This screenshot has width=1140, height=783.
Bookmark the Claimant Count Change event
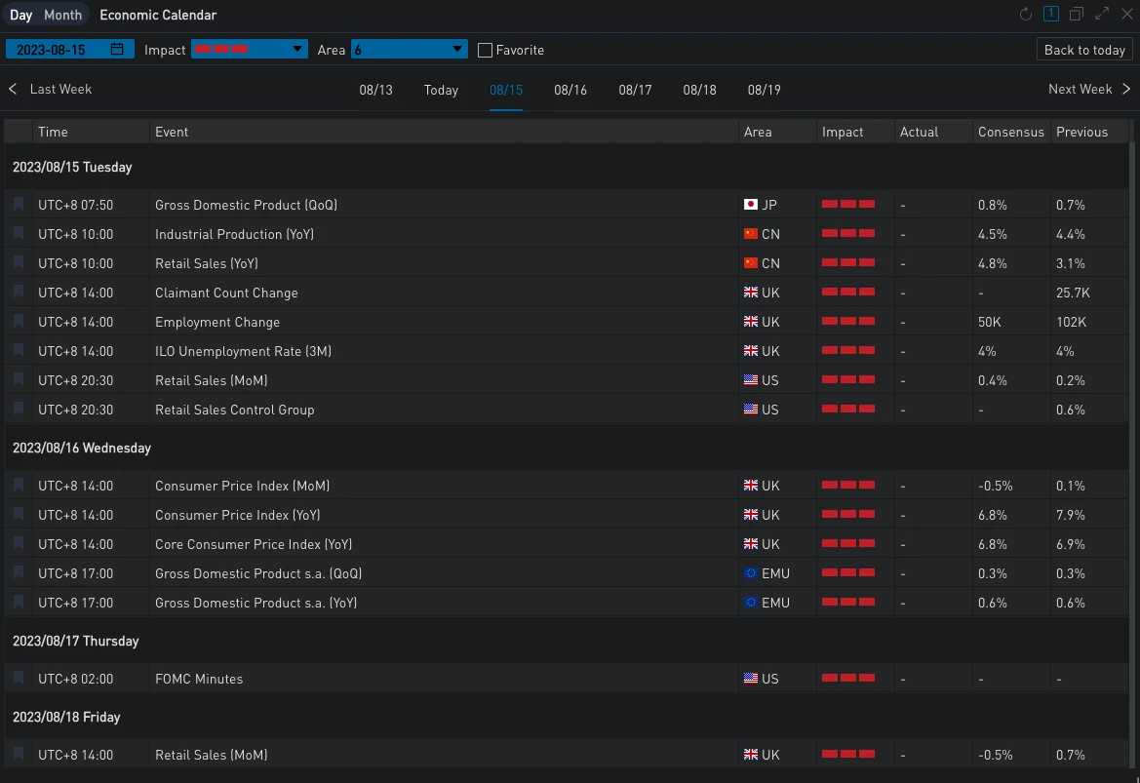coord(19,293)
